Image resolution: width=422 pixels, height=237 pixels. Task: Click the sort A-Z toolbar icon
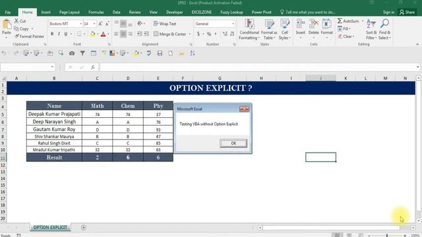pos(192,53)
